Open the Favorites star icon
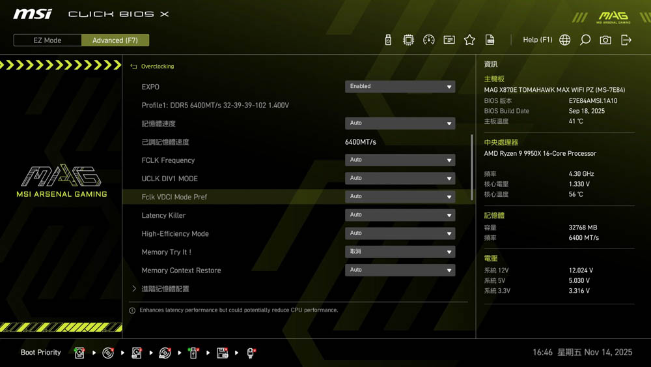The image size is (651, 367). (x=469, y=40)
